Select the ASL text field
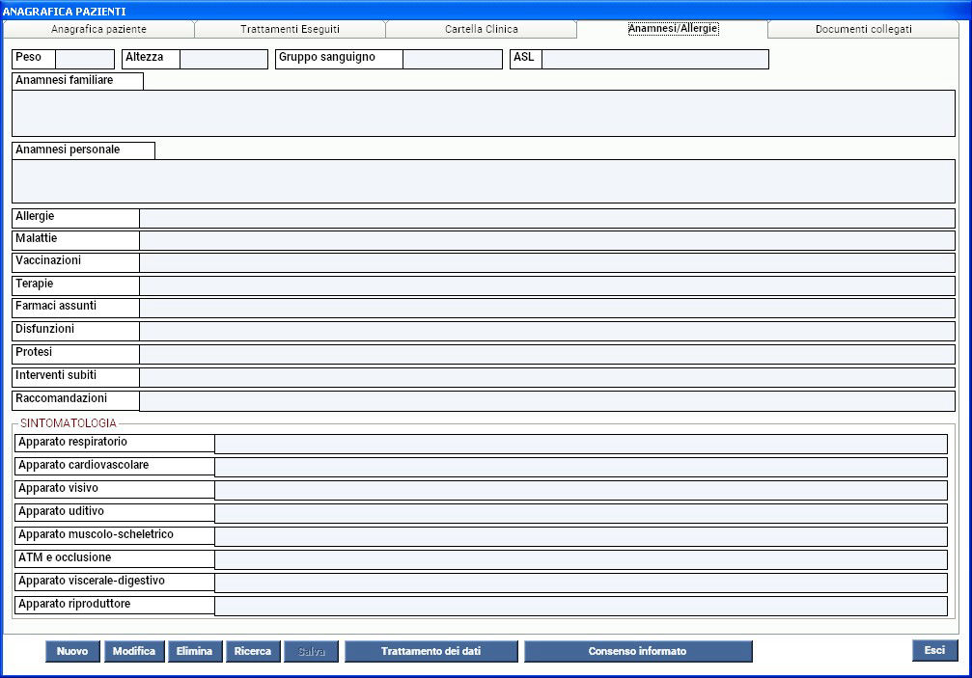The height and width of the screenshot is (678, 972). (654, 59)
